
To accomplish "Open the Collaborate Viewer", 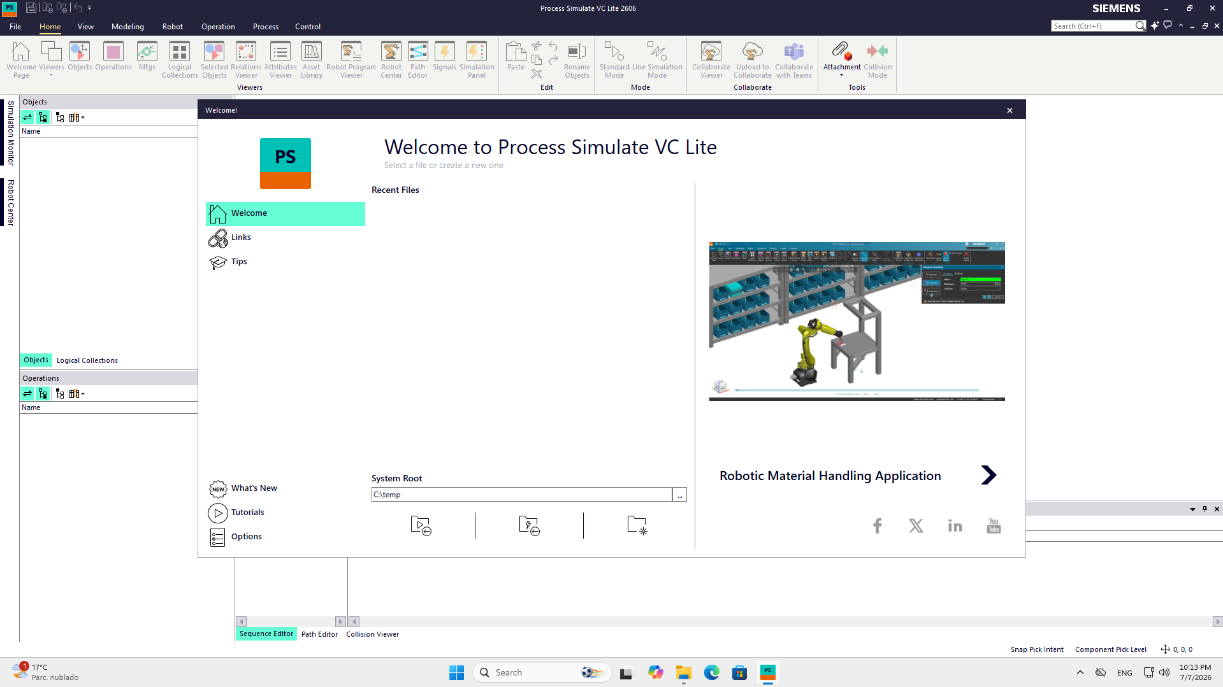I will pyautogui.click(x=711, y=60).
